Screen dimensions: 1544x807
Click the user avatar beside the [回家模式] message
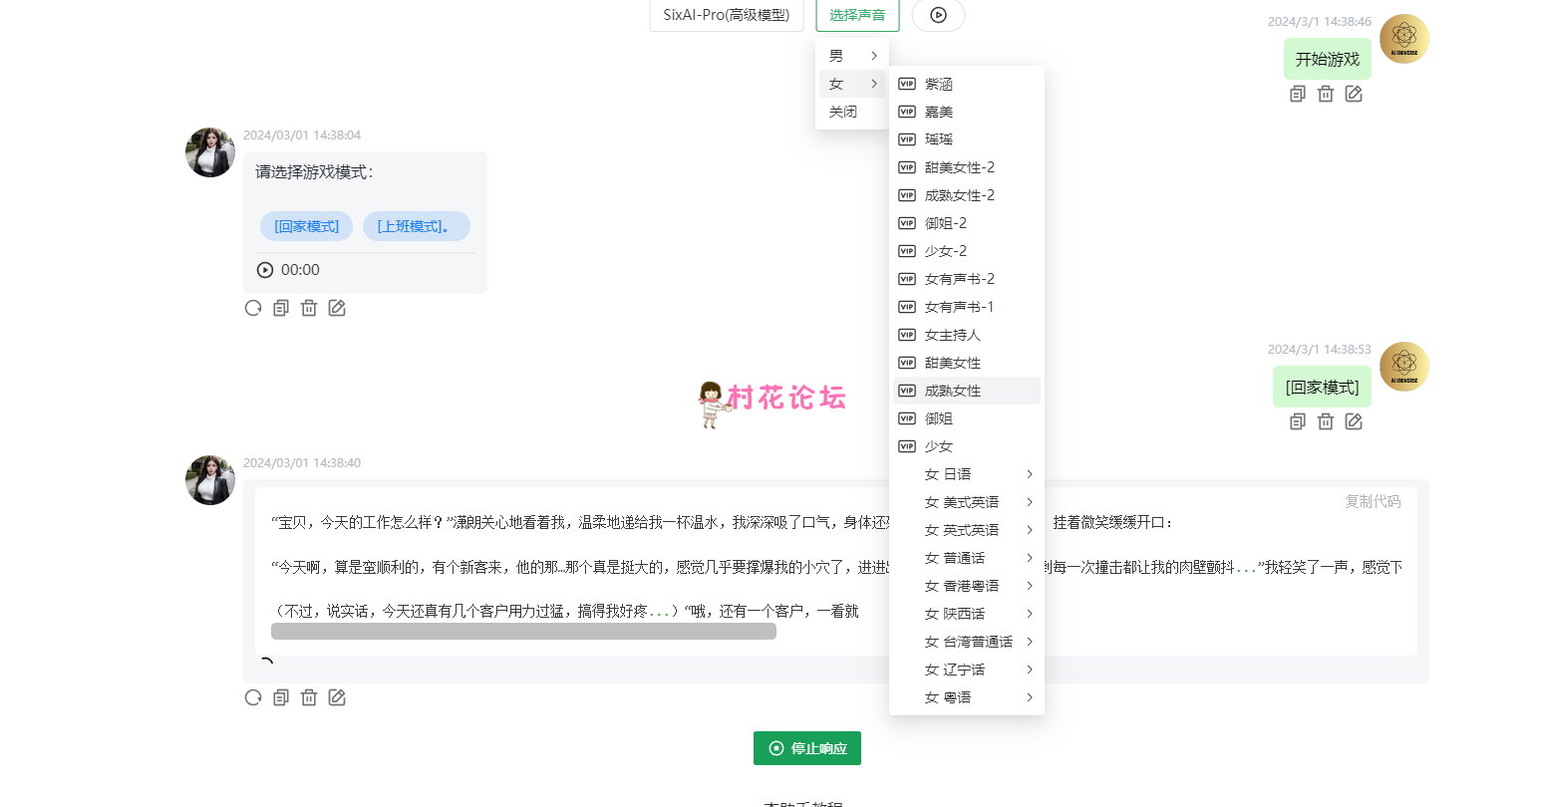(1404, 367)
